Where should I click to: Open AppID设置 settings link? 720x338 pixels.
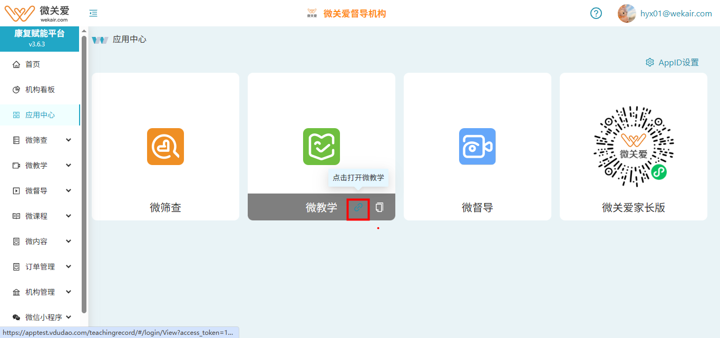(x=673, y=62)
